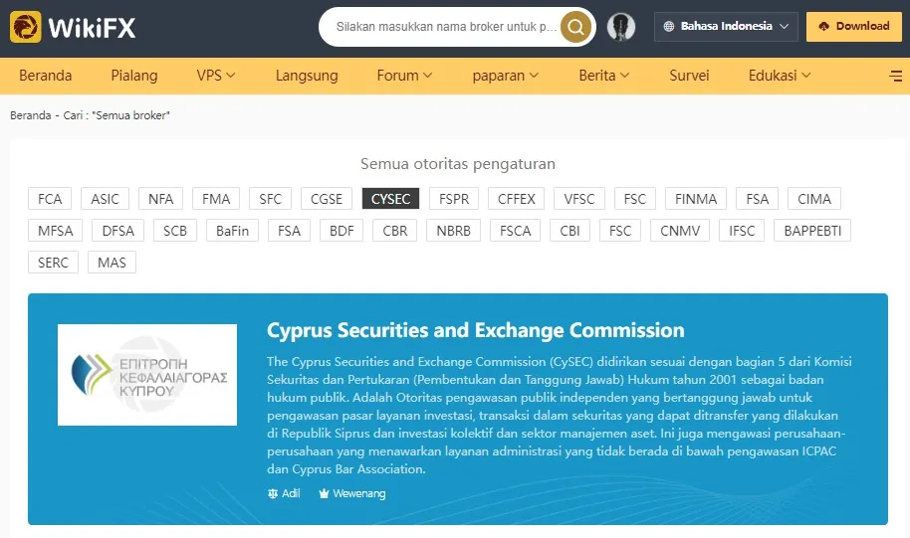Select the CGSE regulator filter
The height and width of the screenshot is (538, 910).
tap(327, 199)
